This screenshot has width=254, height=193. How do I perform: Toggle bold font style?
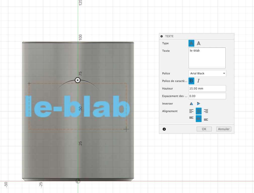point(191,81)
